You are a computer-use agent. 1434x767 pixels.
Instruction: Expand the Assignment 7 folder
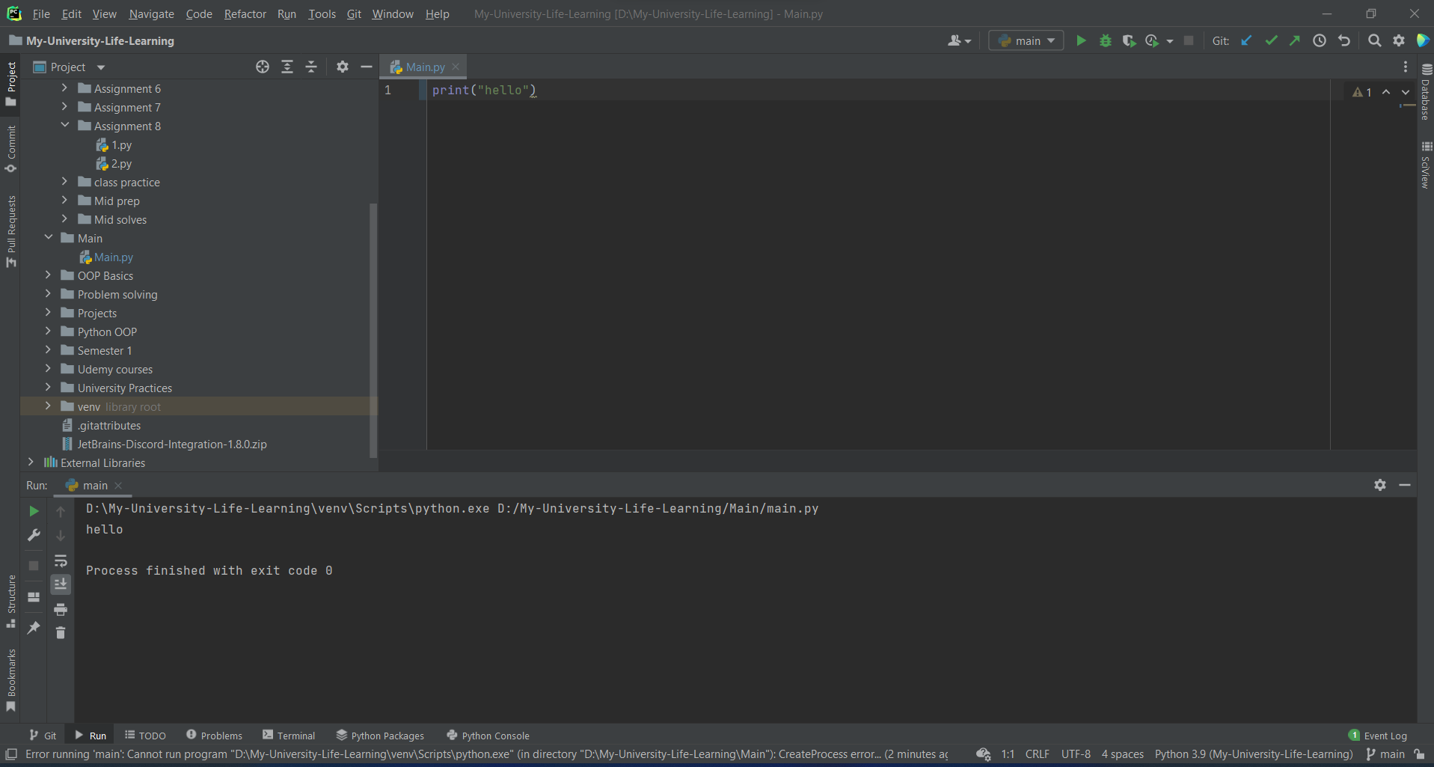click(x=64, y=107)
